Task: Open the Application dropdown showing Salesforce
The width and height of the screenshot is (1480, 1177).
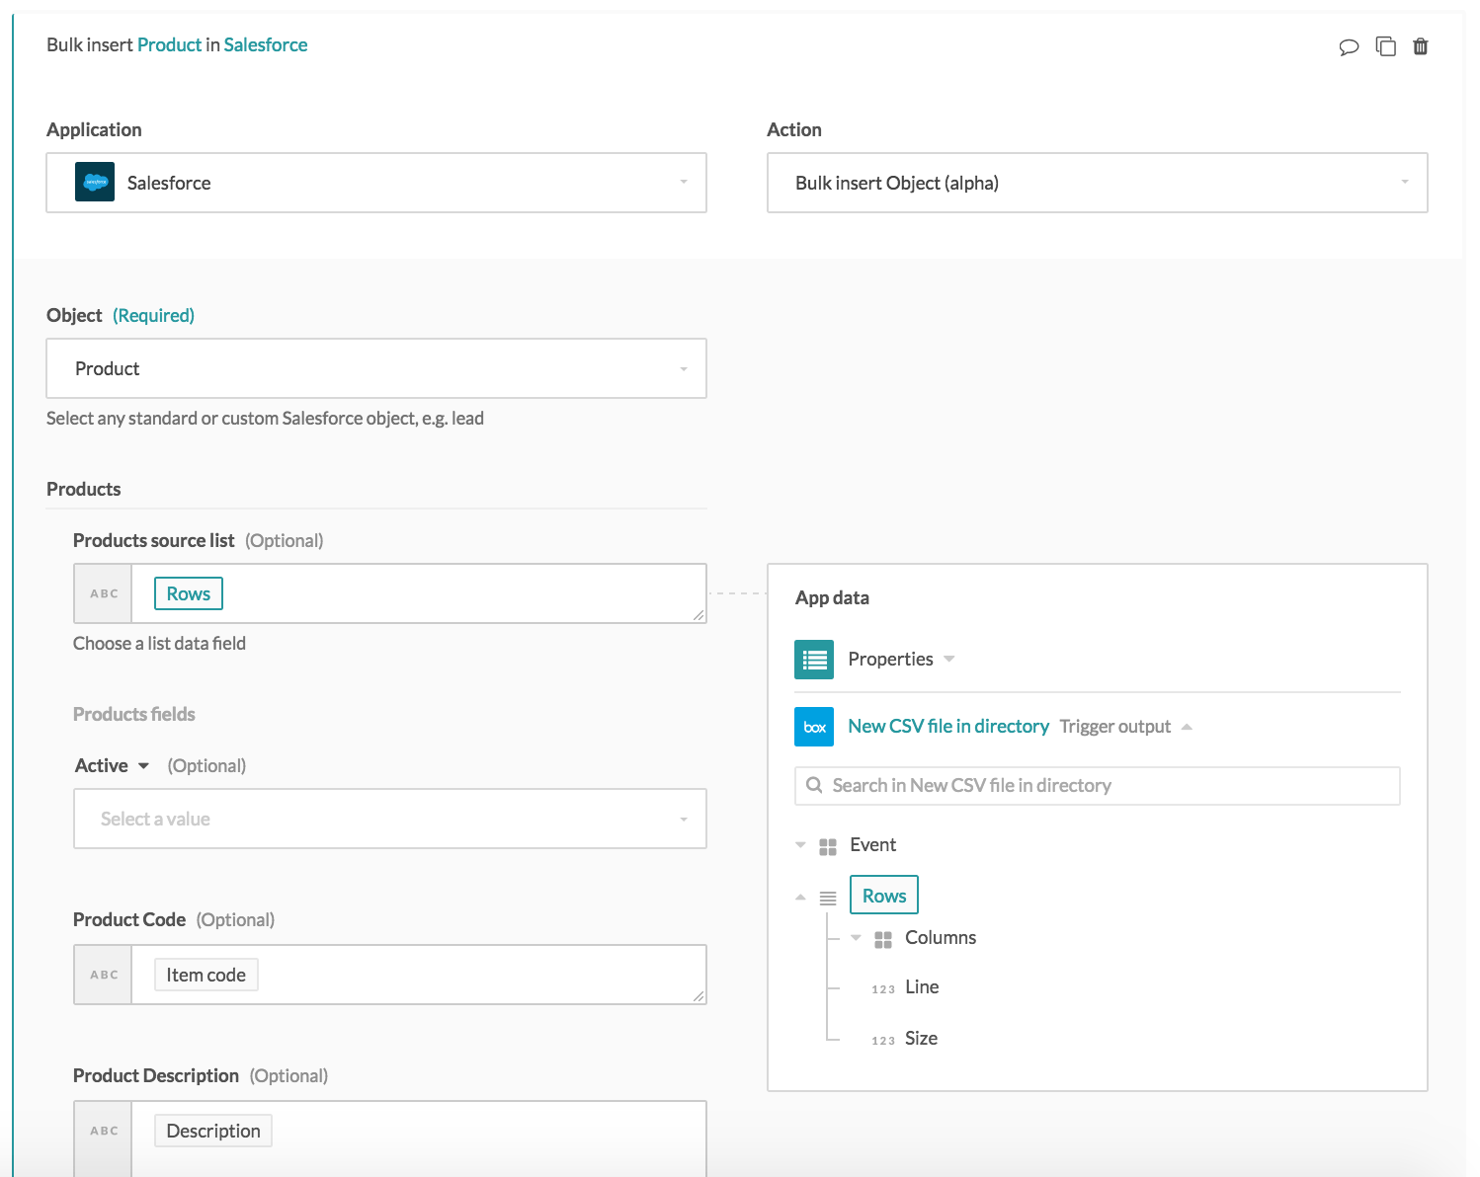Action: [376, 183]
